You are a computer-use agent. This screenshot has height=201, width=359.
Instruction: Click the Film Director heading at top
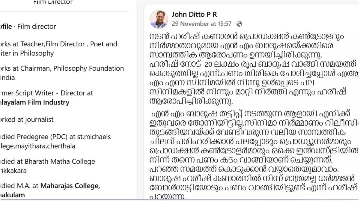[53, 3]
